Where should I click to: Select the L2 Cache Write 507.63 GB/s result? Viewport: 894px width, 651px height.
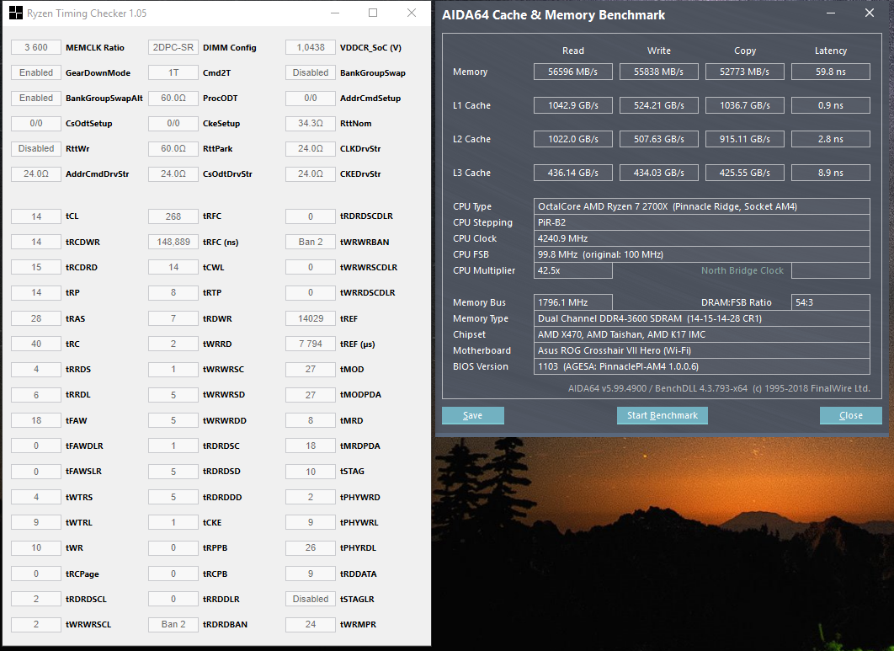click(658, 139)
